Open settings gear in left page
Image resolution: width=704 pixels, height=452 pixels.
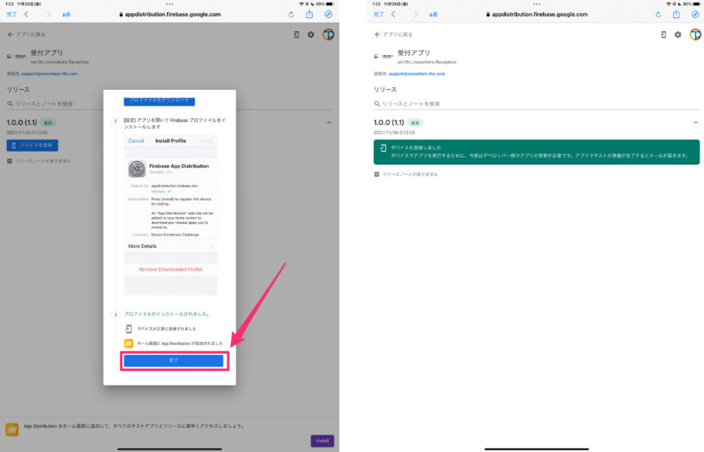click(x=311, y=34)
